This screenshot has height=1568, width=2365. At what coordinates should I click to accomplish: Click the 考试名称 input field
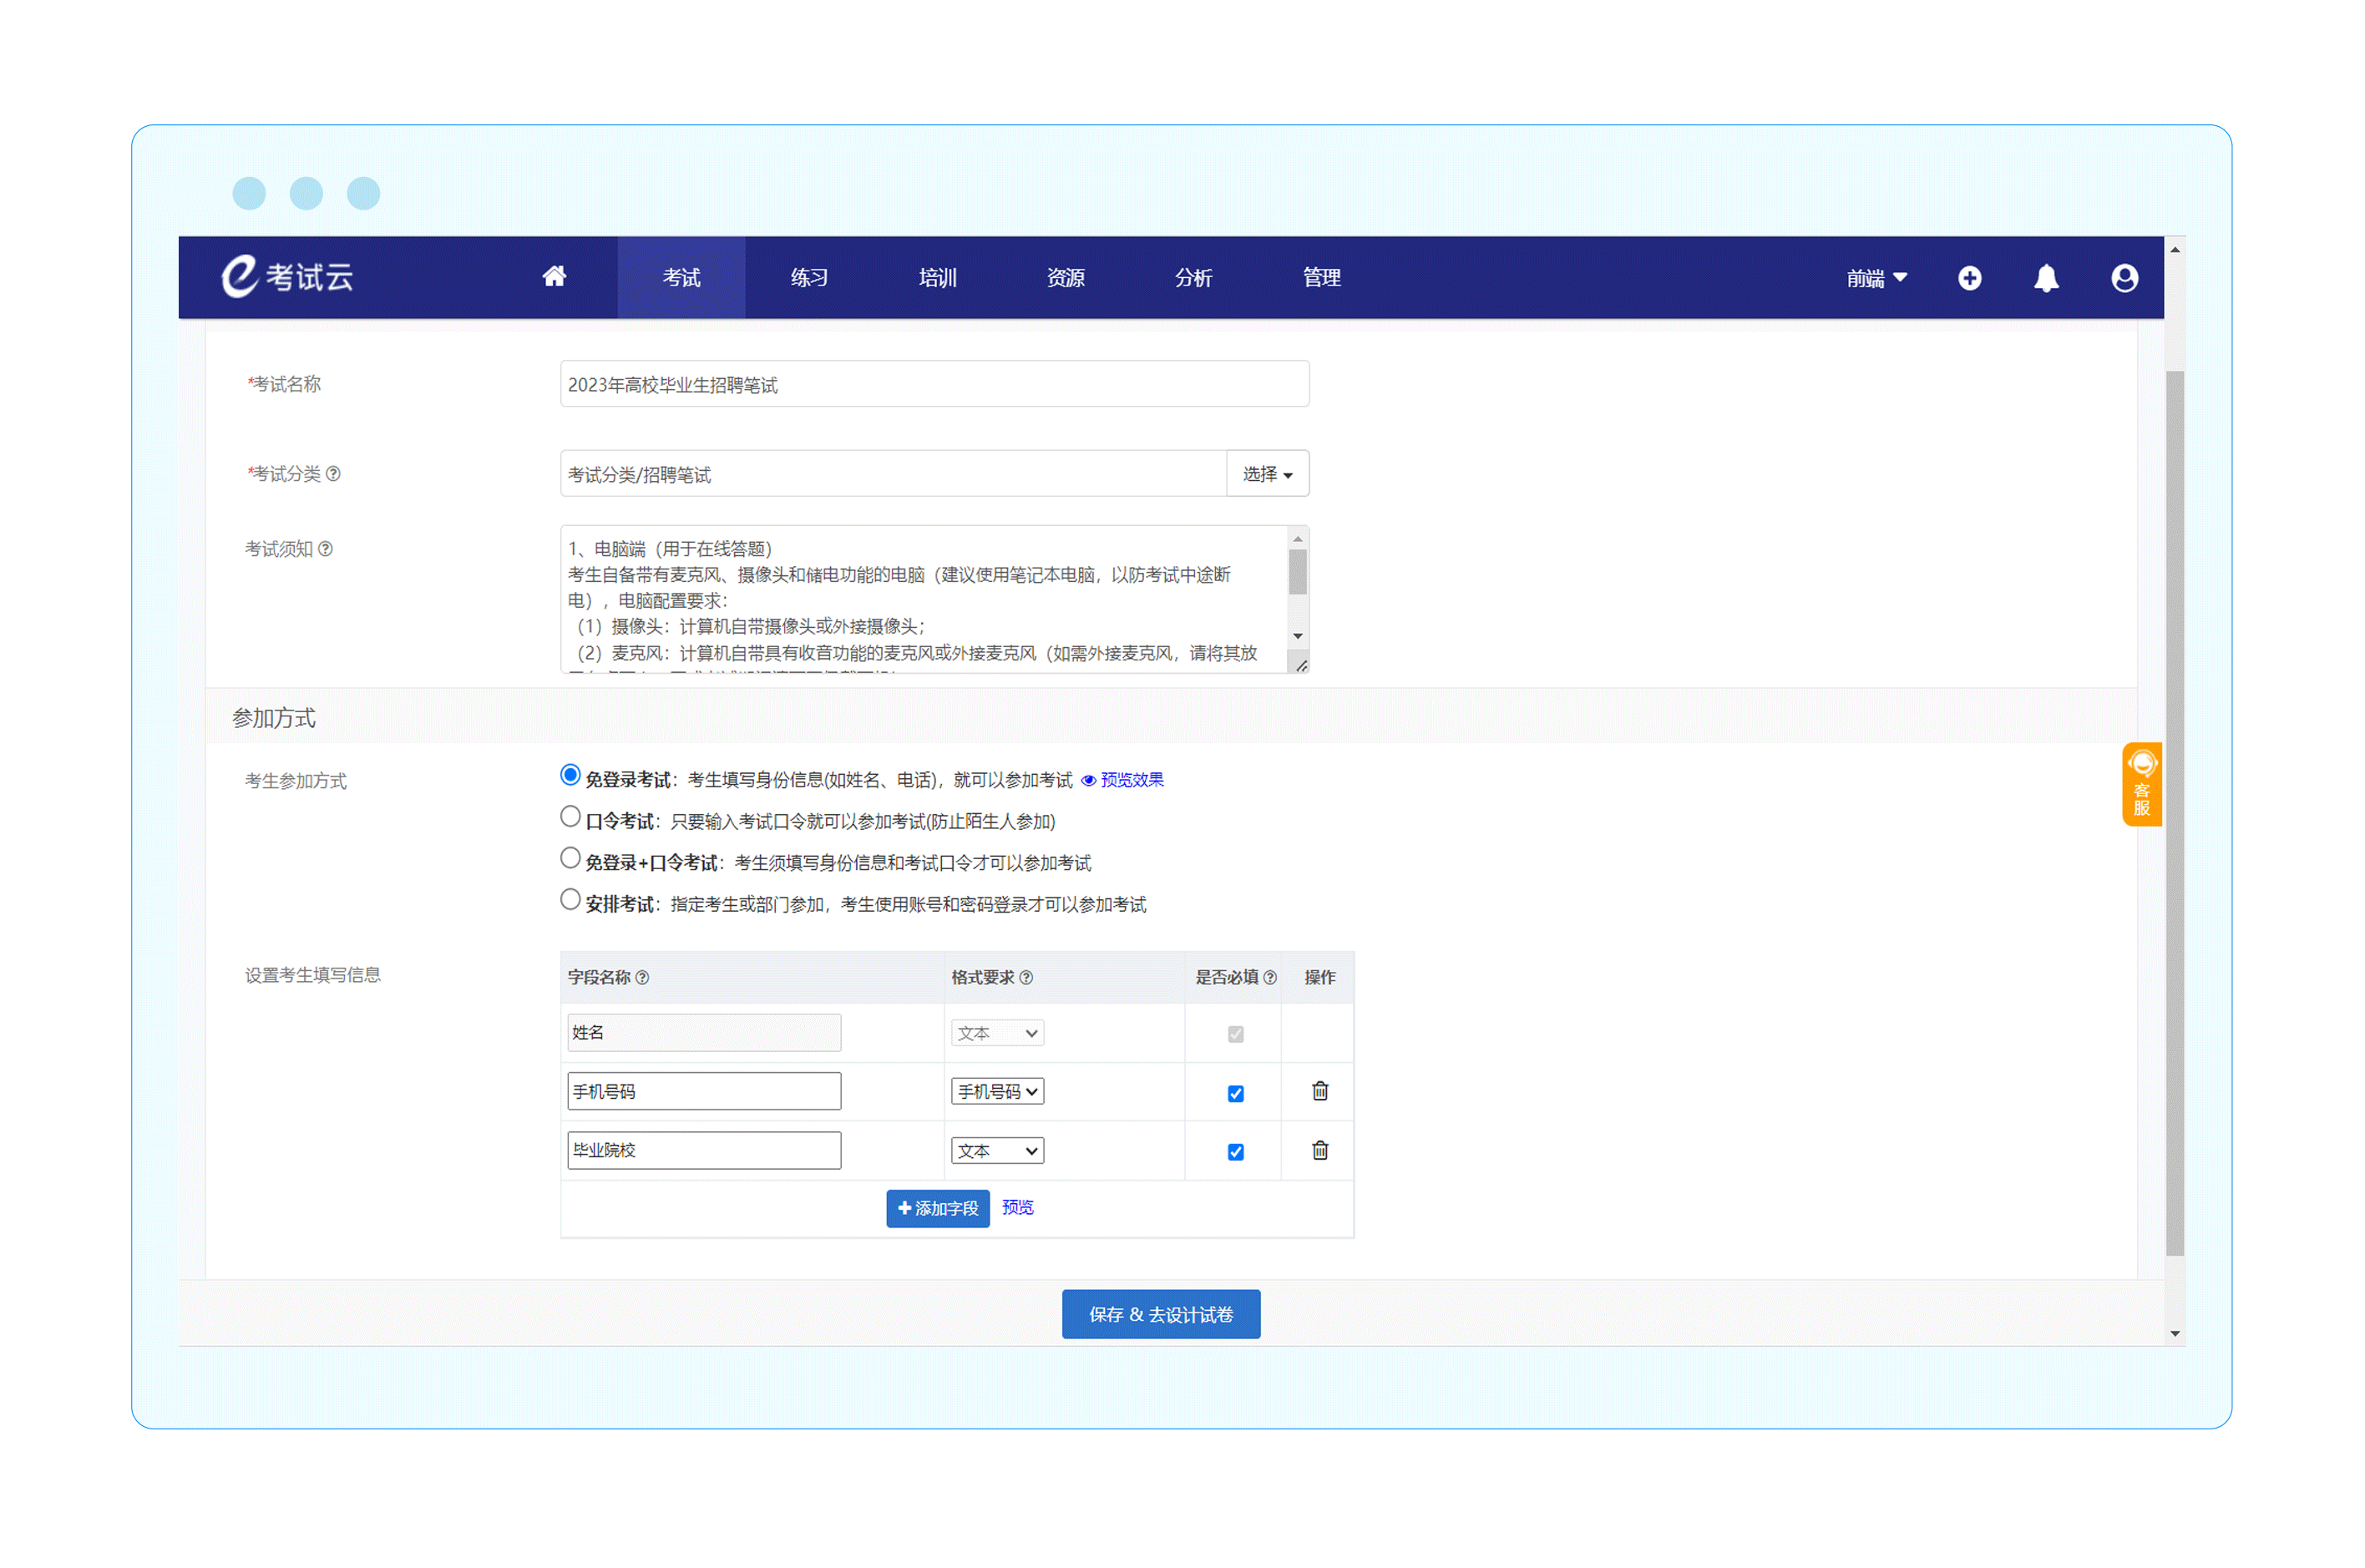click(933, 385)
